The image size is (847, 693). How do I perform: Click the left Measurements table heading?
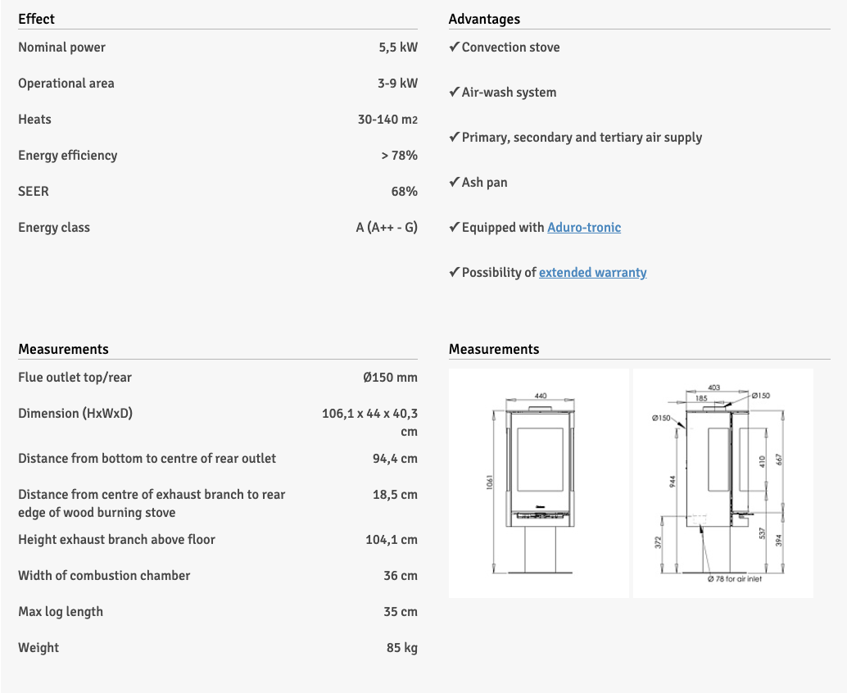coord(63,349)
